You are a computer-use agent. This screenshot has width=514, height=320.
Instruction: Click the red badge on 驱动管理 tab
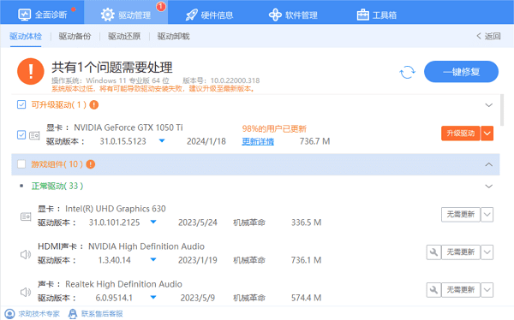(161, 6)
